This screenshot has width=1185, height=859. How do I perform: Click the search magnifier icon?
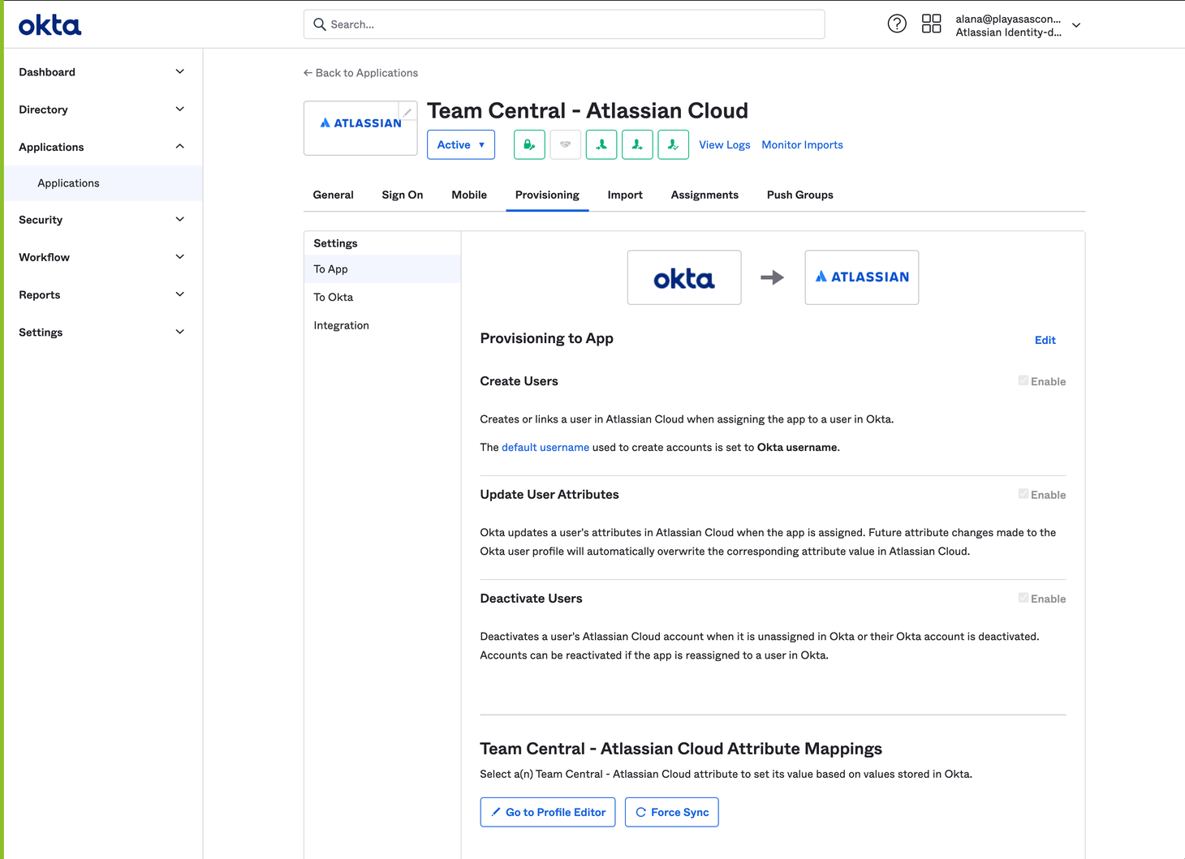(x=320, y=24)
